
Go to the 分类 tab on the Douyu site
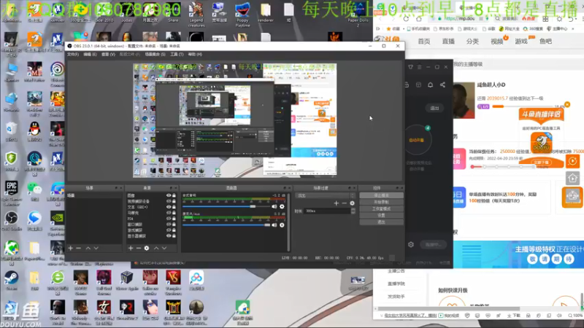472,42
